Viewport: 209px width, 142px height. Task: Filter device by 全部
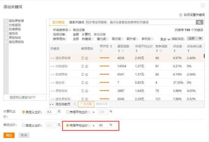pos(76,35)
